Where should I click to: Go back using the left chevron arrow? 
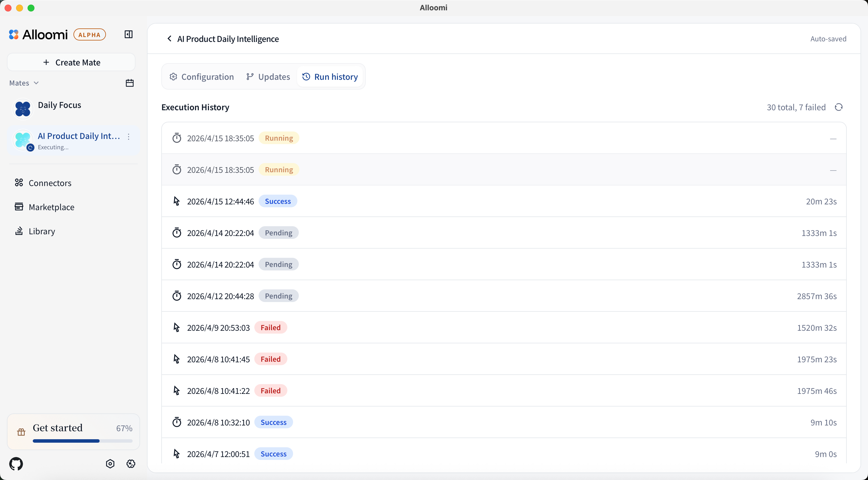(x=169, y=39)
